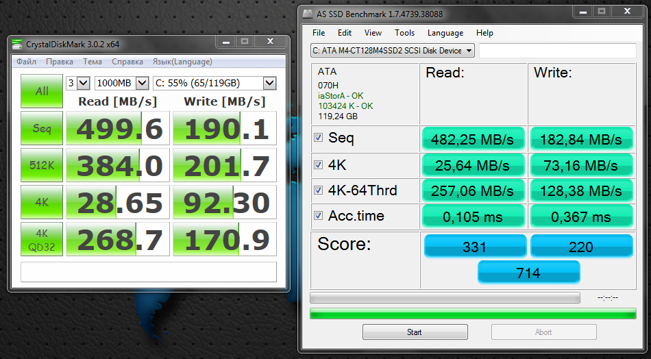Image resolution: width=651 pixels, height=359 pixels.
Task: Uncheck the Seq test checkbox
Action: click(319, 138)
